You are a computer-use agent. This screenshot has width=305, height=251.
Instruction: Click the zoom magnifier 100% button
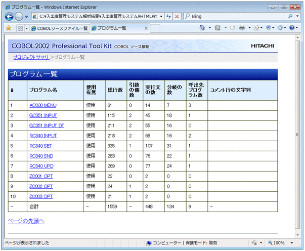pyautogui.click(x=276, y=243)
